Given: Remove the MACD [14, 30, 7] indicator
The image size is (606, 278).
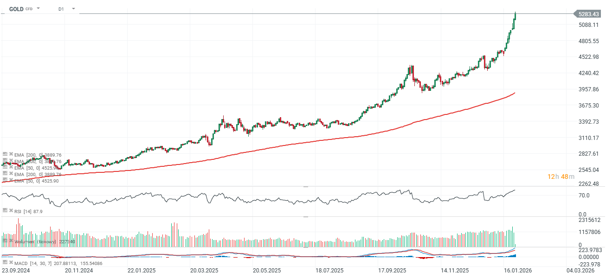Looking at the screenshot, I should 11,262.
